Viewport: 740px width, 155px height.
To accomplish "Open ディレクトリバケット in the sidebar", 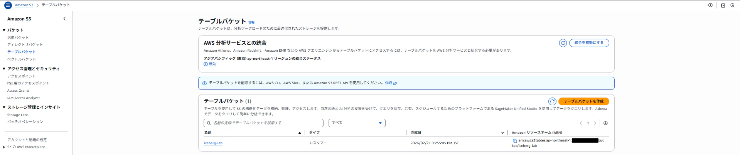I will click(x=25, y=44).
